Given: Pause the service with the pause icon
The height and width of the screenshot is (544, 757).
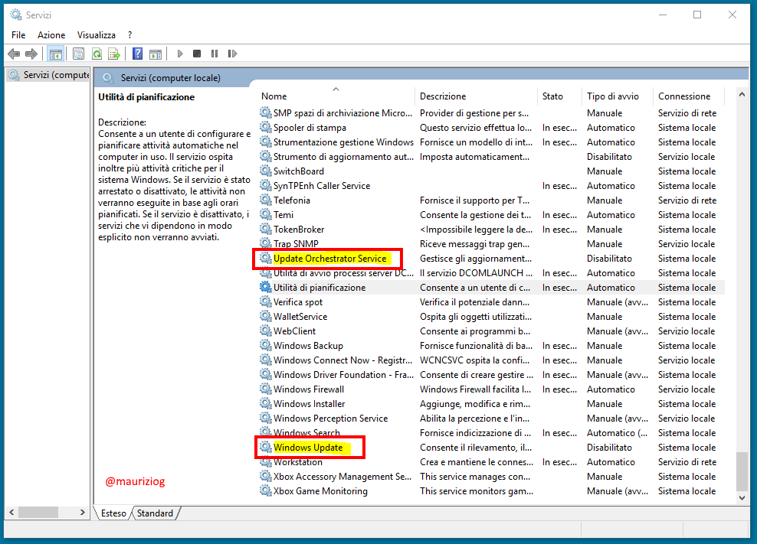Looking at the screenshot, I should pos(215,54).
